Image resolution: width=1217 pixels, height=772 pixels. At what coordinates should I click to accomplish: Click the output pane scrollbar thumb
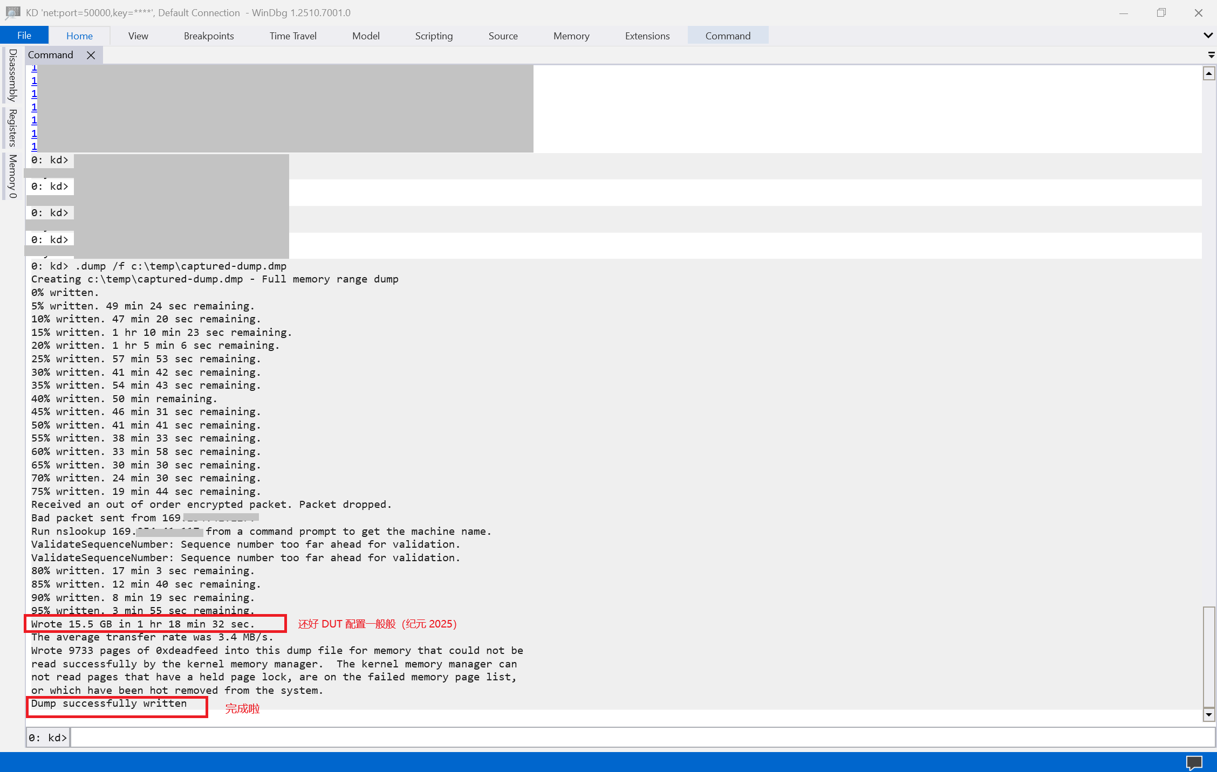(x=1209, y=657)
